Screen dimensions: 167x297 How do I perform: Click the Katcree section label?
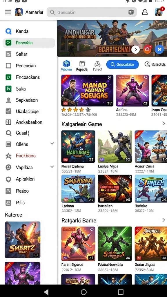(13, 215)
